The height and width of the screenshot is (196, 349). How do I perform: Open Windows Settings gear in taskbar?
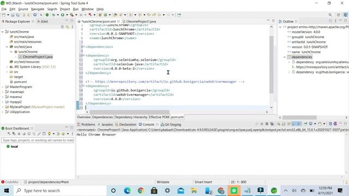(x=167, y=191)
